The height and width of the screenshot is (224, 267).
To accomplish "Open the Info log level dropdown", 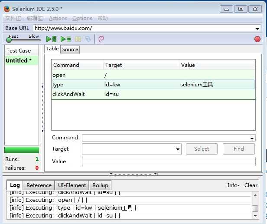I will [x=233, y=185].
